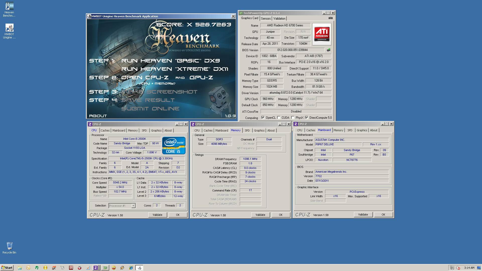Click the HWBOT Heaven window title icon
The image size is (482, 271).
[x=89, y=16]
